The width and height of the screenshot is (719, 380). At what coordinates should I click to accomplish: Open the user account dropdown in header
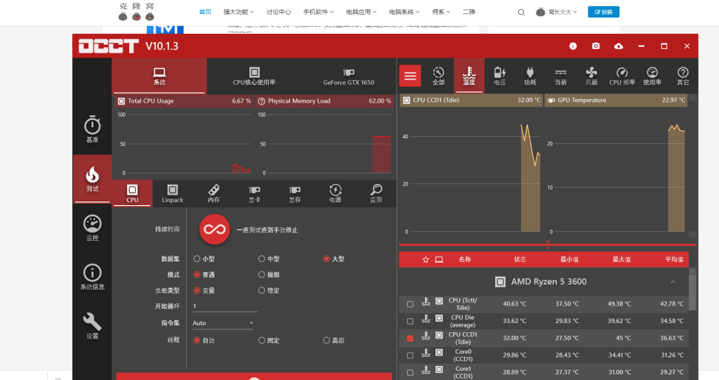click(557, 12)
